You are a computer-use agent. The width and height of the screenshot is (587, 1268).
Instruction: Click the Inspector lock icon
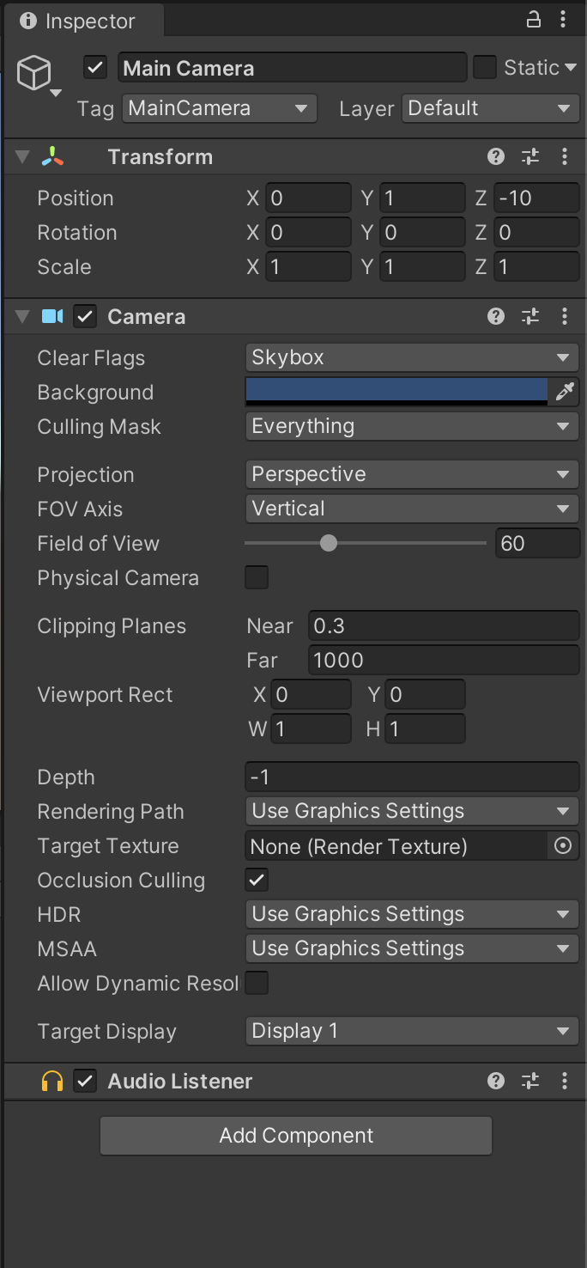534,20
